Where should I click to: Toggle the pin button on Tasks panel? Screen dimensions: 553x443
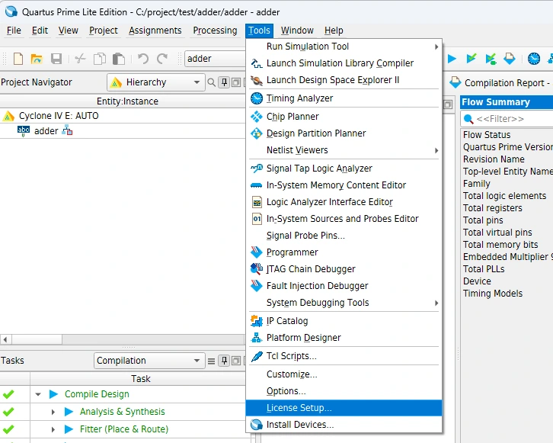224,361
